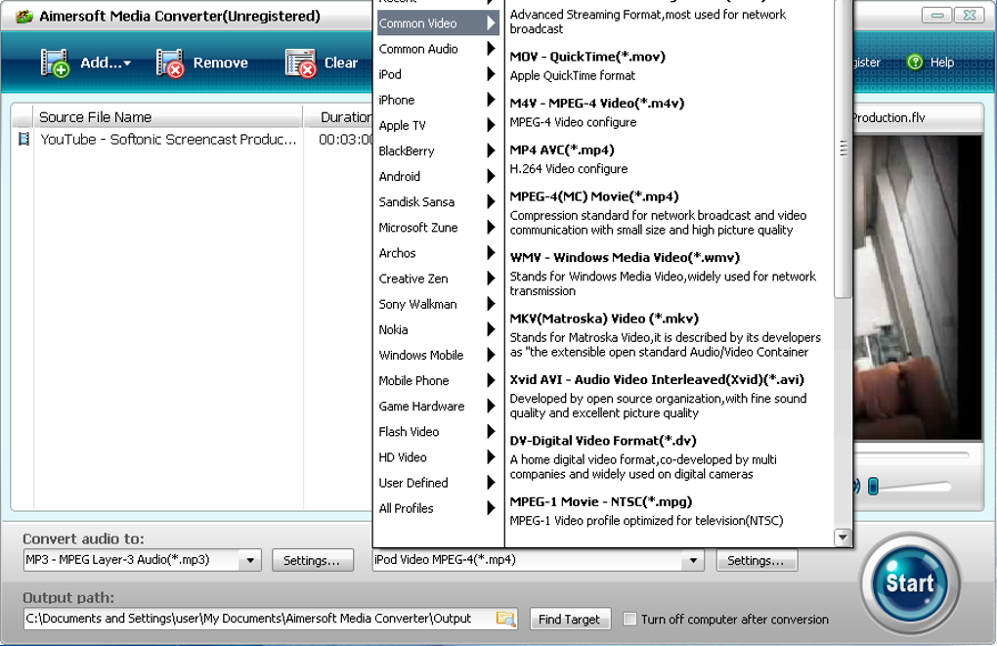Select the Flash Video category

point(438,431)
